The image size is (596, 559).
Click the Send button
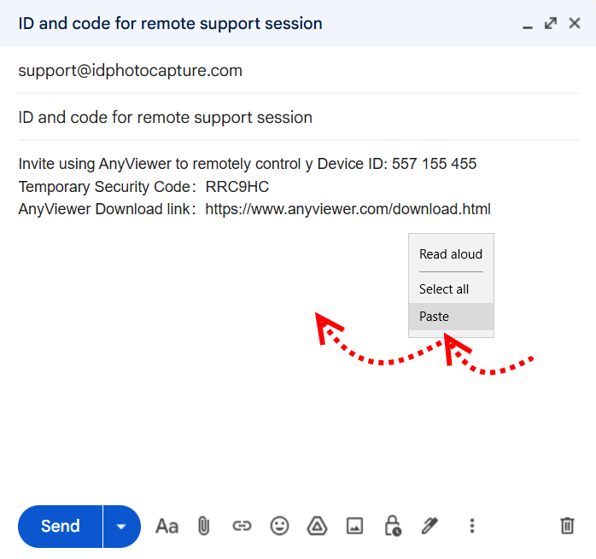61,526
